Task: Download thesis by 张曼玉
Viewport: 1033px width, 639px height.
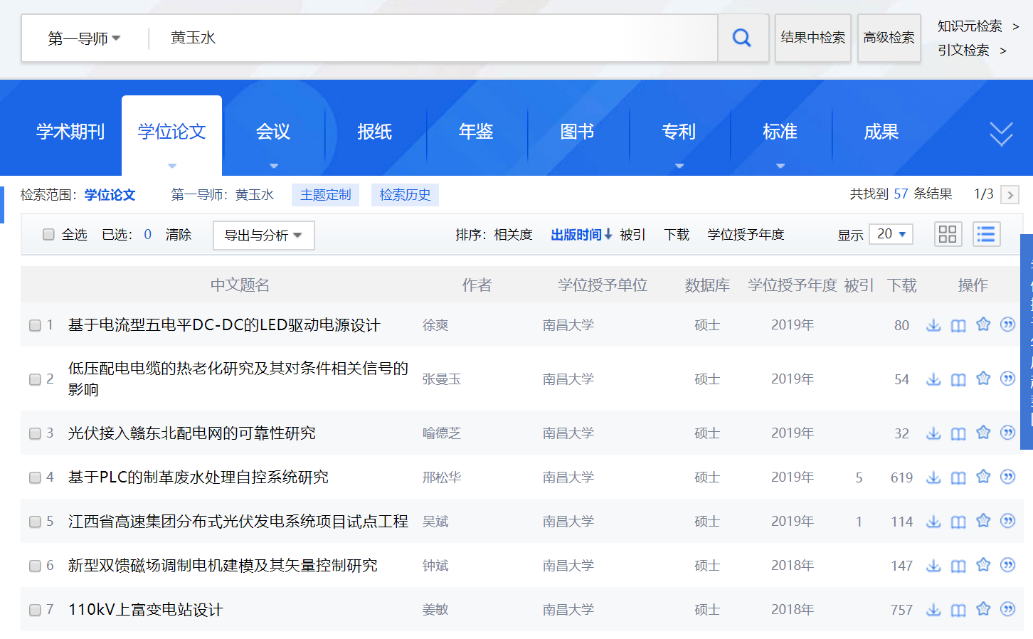Action: click(x=933, y=379)
